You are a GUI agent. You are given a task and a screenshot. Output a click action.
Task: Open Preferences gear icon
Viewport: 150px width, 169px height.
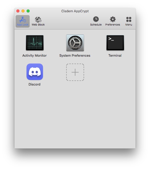coord(113,19)
